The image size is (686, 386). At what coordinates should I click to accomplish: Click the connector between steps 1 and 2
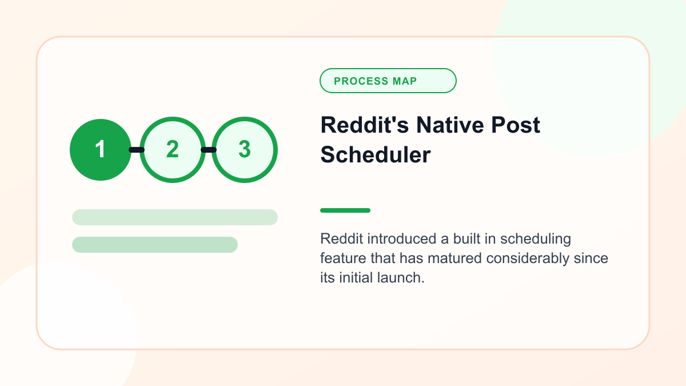[x=136, y=150]
